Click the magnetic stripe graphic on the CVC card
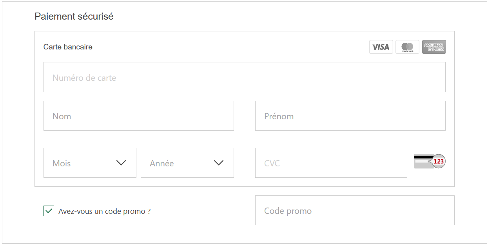The height and width of the screenshot is (246, 488). coord(423,157)
